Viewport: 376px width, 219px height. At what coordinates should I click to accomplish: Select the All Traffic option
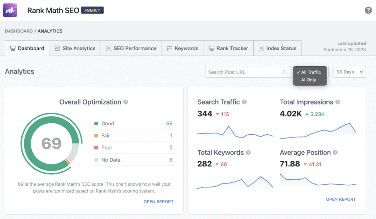[311, 72]
